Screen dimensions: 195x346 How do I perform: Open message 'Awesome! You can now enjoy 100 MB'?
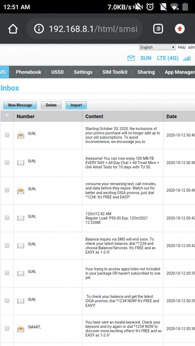[x=122, y=163]
